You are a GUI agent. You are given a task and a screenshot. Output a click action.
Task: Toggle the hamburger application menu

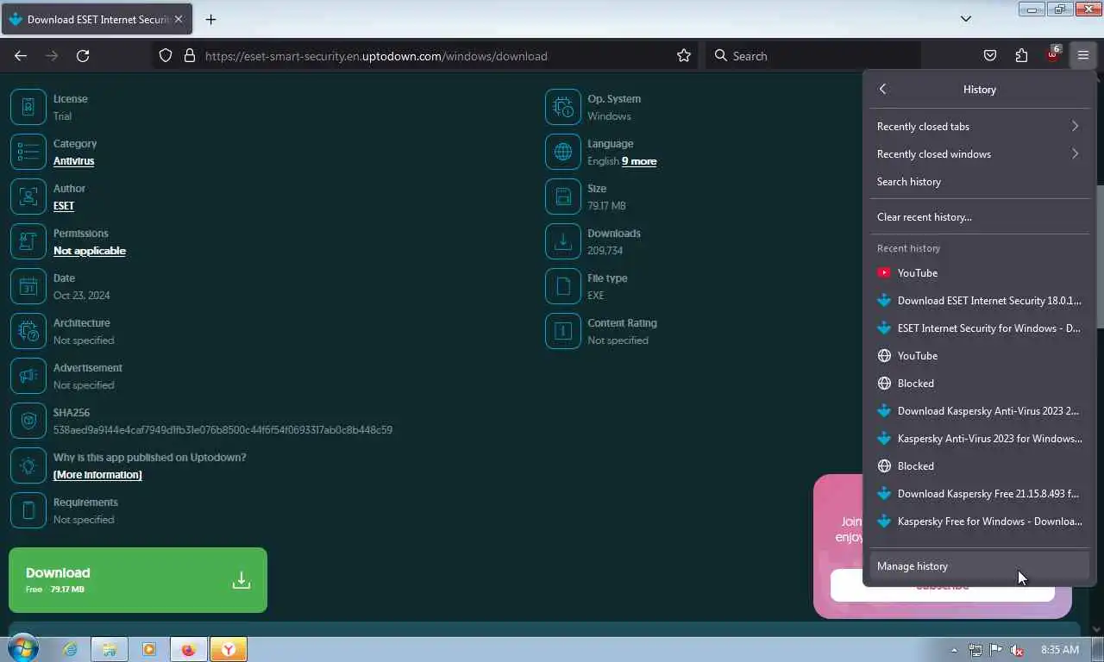tap(1082, 56)
